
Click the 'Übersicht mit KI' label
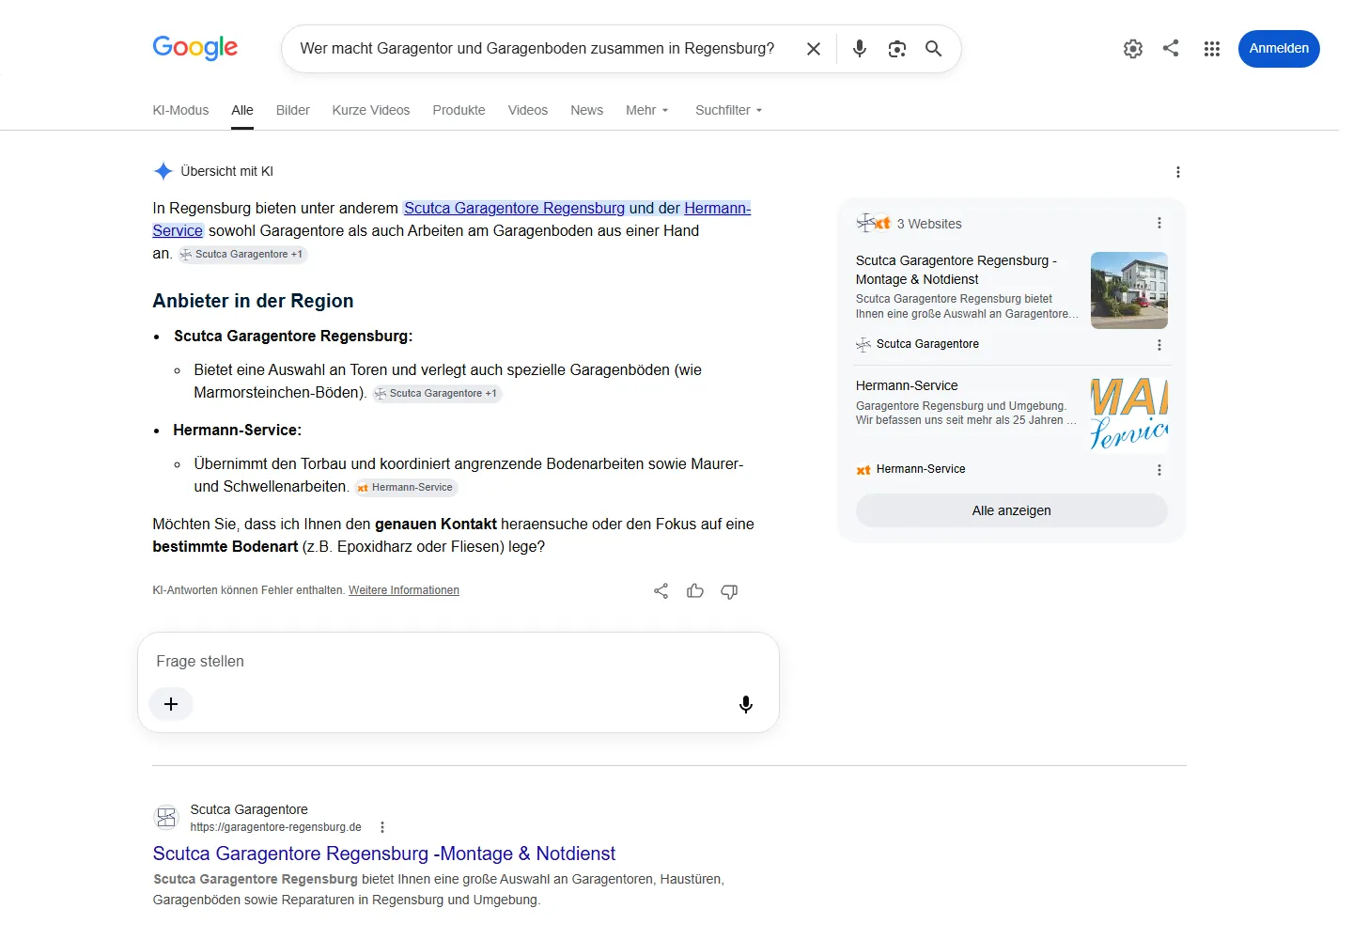[226, 171]
